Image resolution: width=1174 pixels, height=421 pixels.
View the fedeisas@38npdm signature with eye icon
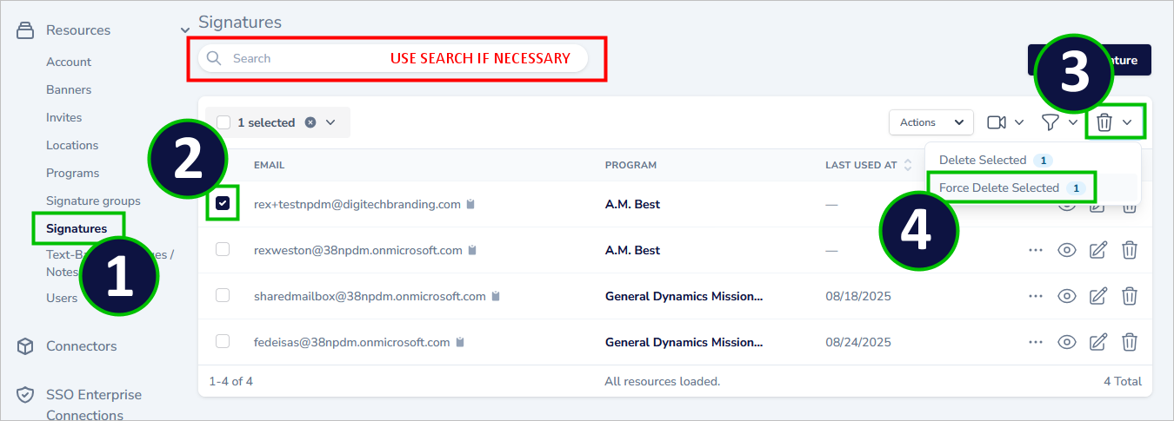pyautogui.click(x=1067, y=342)
